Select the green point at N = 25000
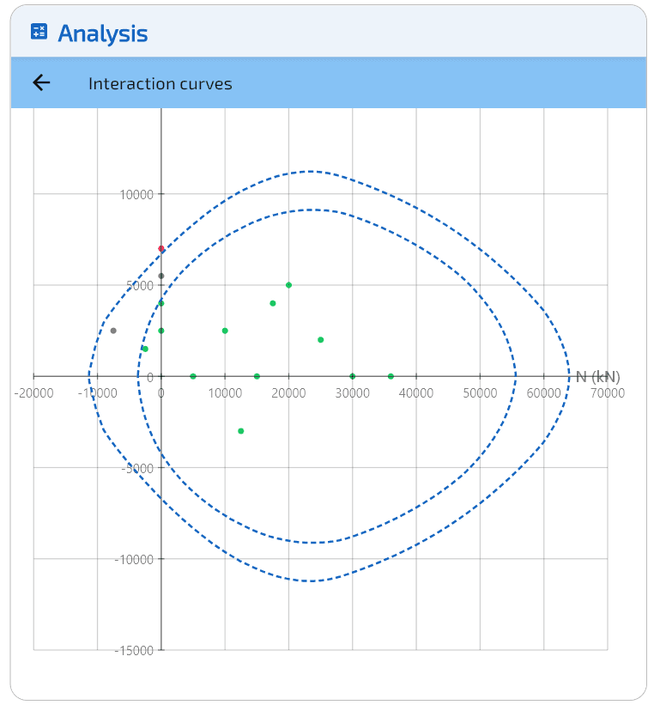The image size is (654, 711). 320,340
